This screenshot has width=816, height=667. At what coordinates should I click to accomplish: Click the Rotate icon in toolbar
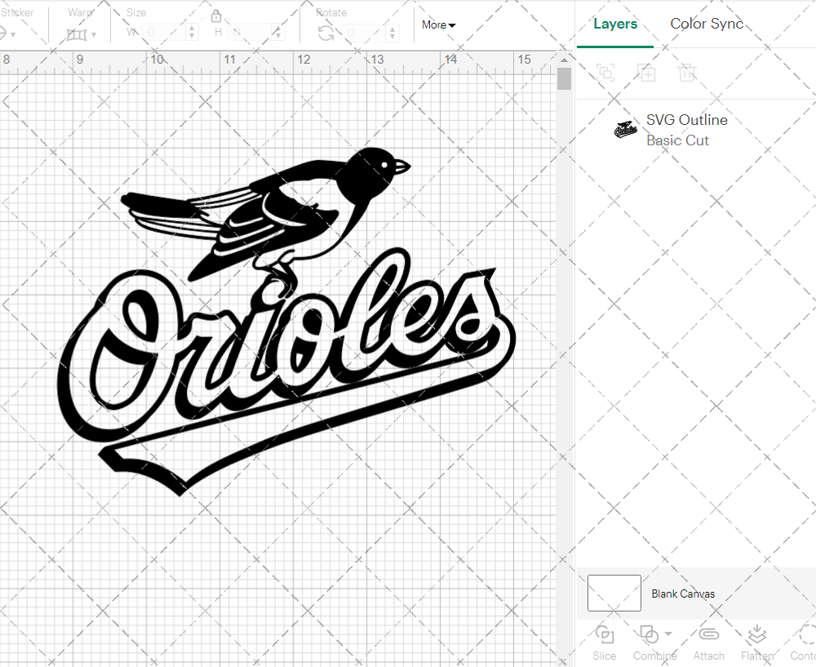tap(326, 33)
